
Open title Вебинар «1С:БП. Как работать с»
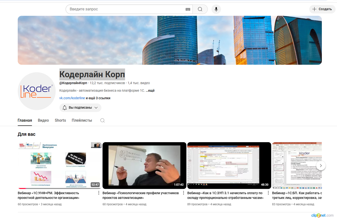click(x=297, y=195)
